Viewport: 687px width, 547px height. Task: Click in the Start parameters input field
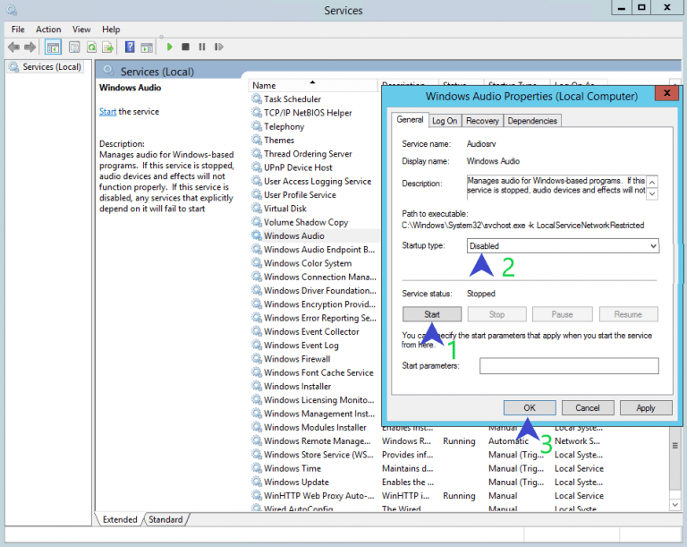point(569,365)
